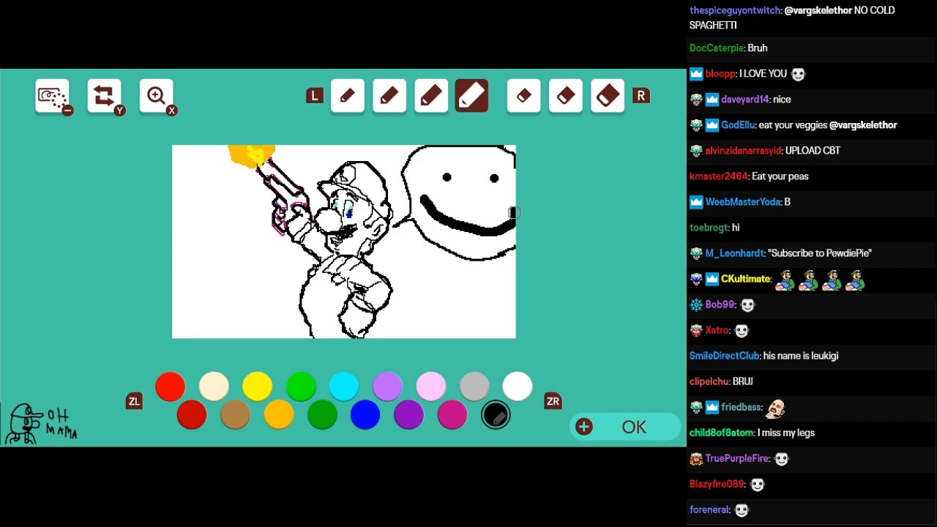The image size is (937, 527).
Task: Pick the orange color swatch
Action: (x=279, y=415)
